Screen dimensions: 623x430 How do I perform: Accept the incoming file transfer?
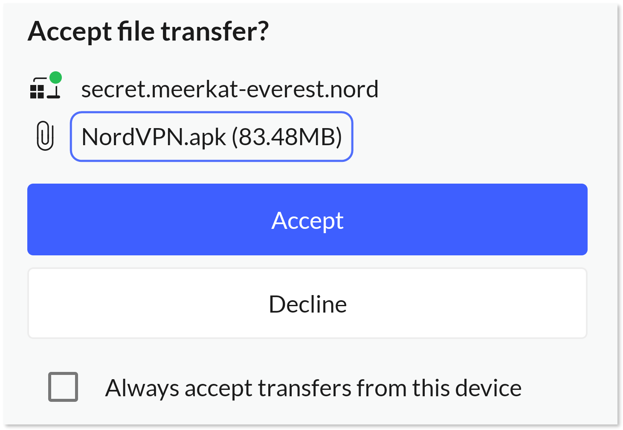308,219
